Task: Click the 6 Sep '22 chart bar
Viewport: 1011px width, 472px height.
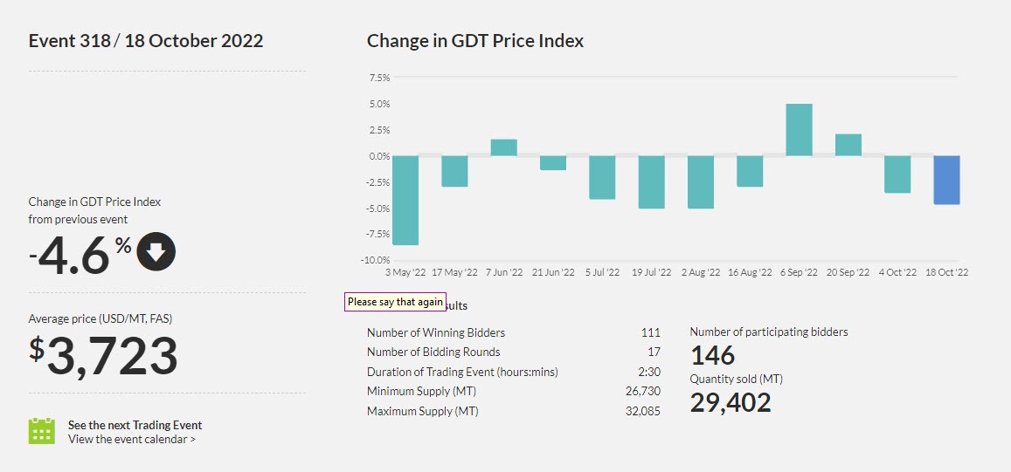Action: coord(800,130)
